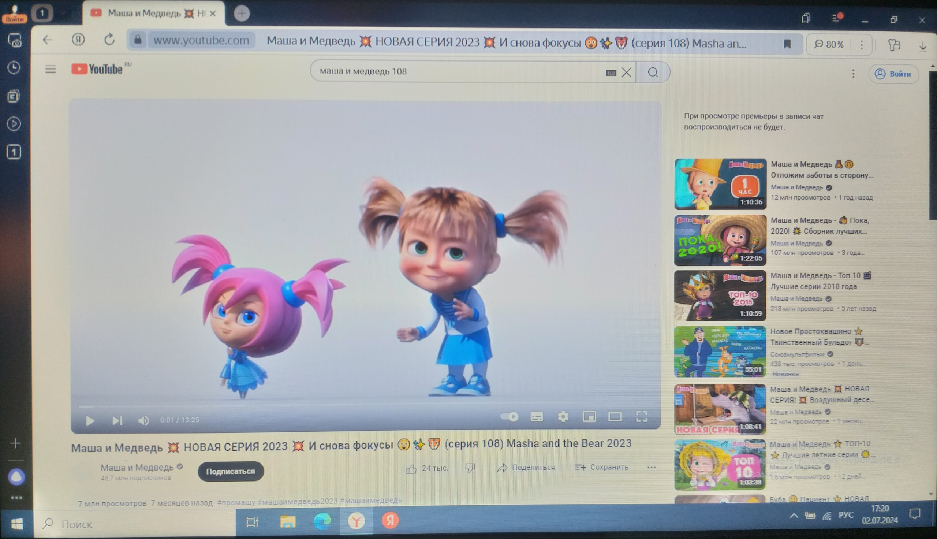Screen dimensions: 937x539
Task: Close the Маша и Медведь tab
Action: click(x=213, y=14)
